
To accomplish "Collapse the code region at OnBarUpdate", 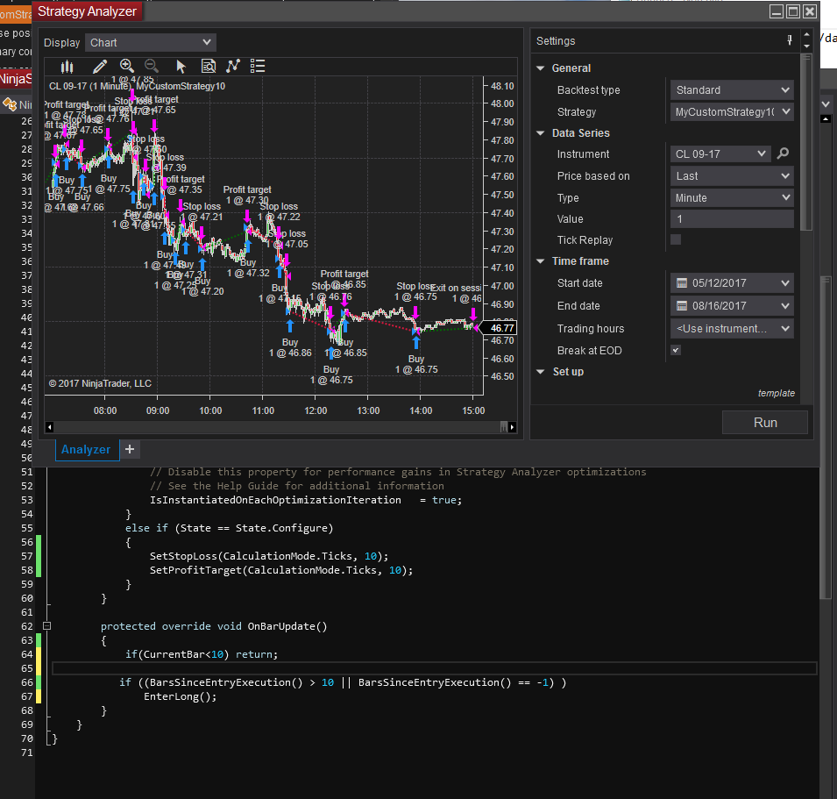I will [x=46, y=626].
